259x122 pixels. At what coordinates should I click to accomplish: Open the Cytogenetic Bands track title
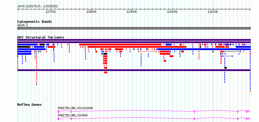(35, 22)
